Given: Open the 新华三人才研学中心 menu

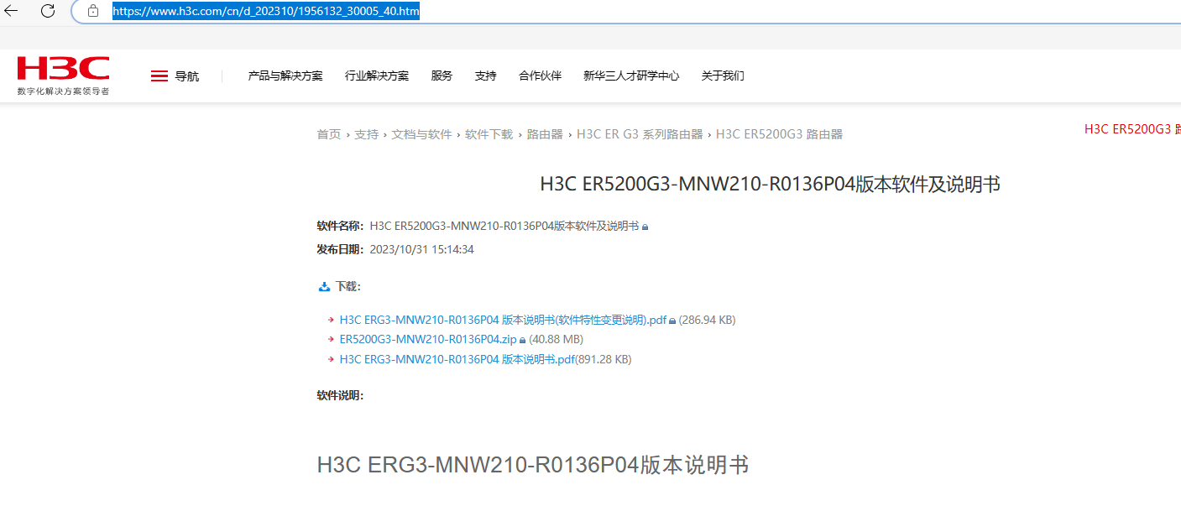Looking at the screenshot, I should (x=631, y=76).
